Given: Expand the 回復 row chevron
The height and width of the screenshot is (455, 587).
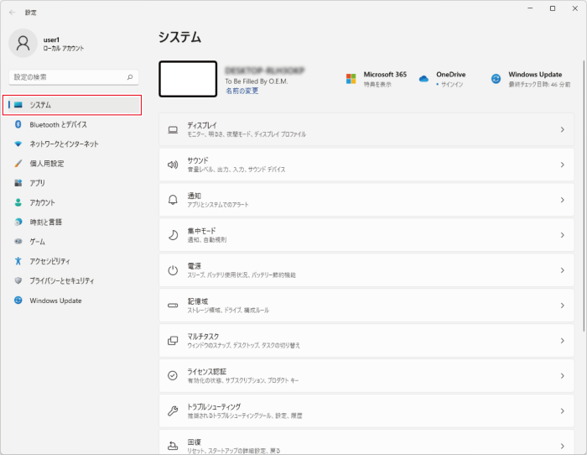Looking at the screenshot, I should pos(563,446).
